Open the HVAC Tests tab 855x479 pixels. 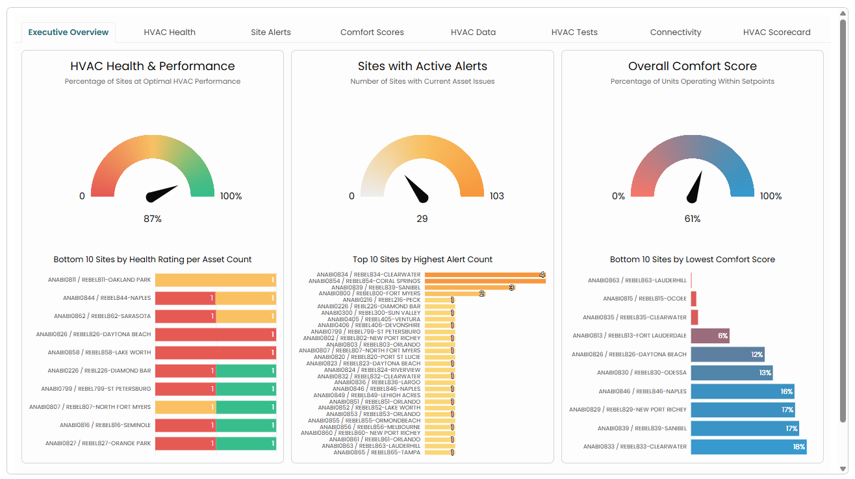pyautogui.click(x=574, y=32)
